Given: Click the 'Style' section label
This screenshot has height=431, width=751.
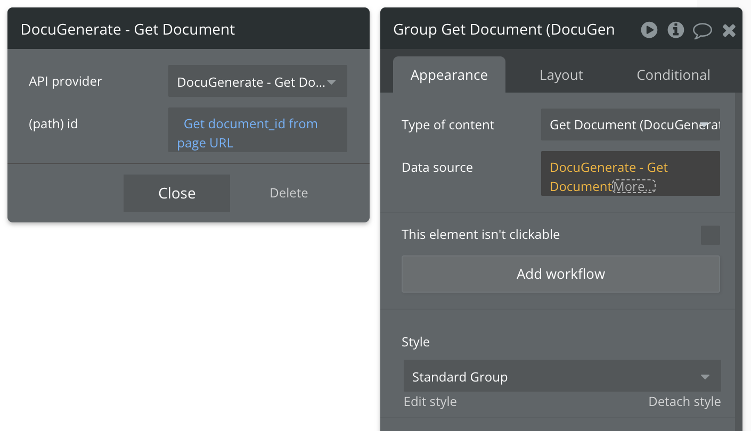Looking at the screenshot, I should click(415, 342).
